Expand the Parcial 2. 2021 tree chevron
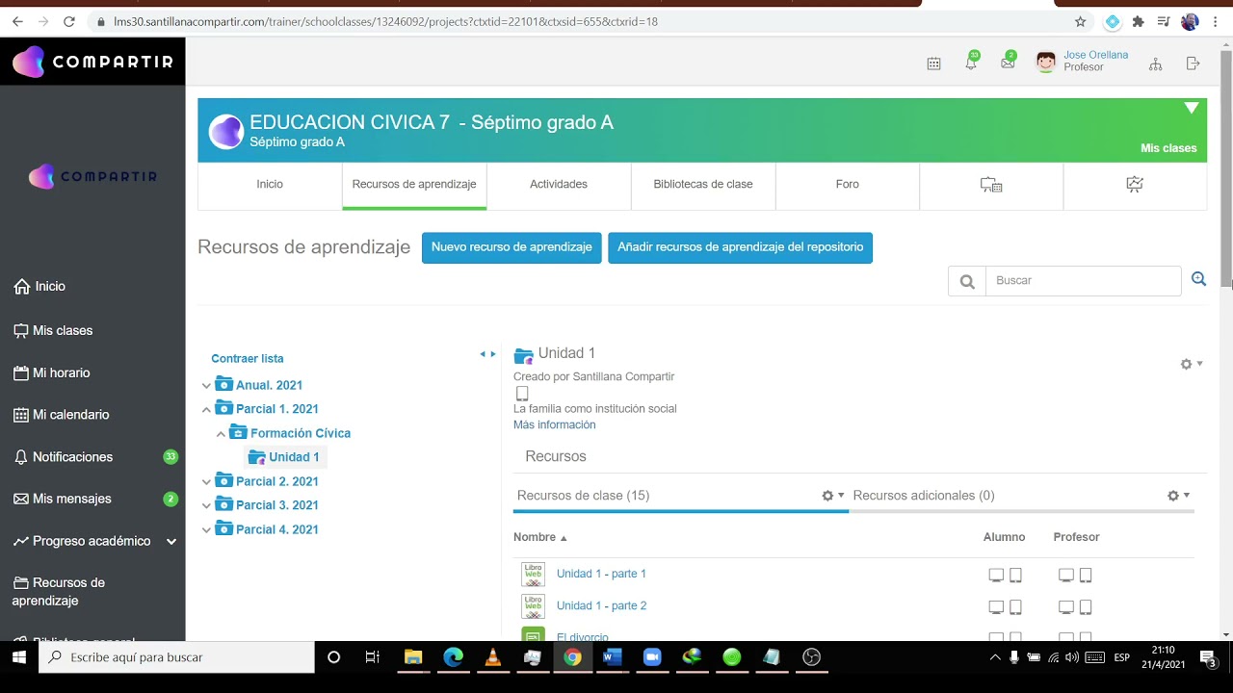Viewport: 1233px width, 693px height. [206, 482]
